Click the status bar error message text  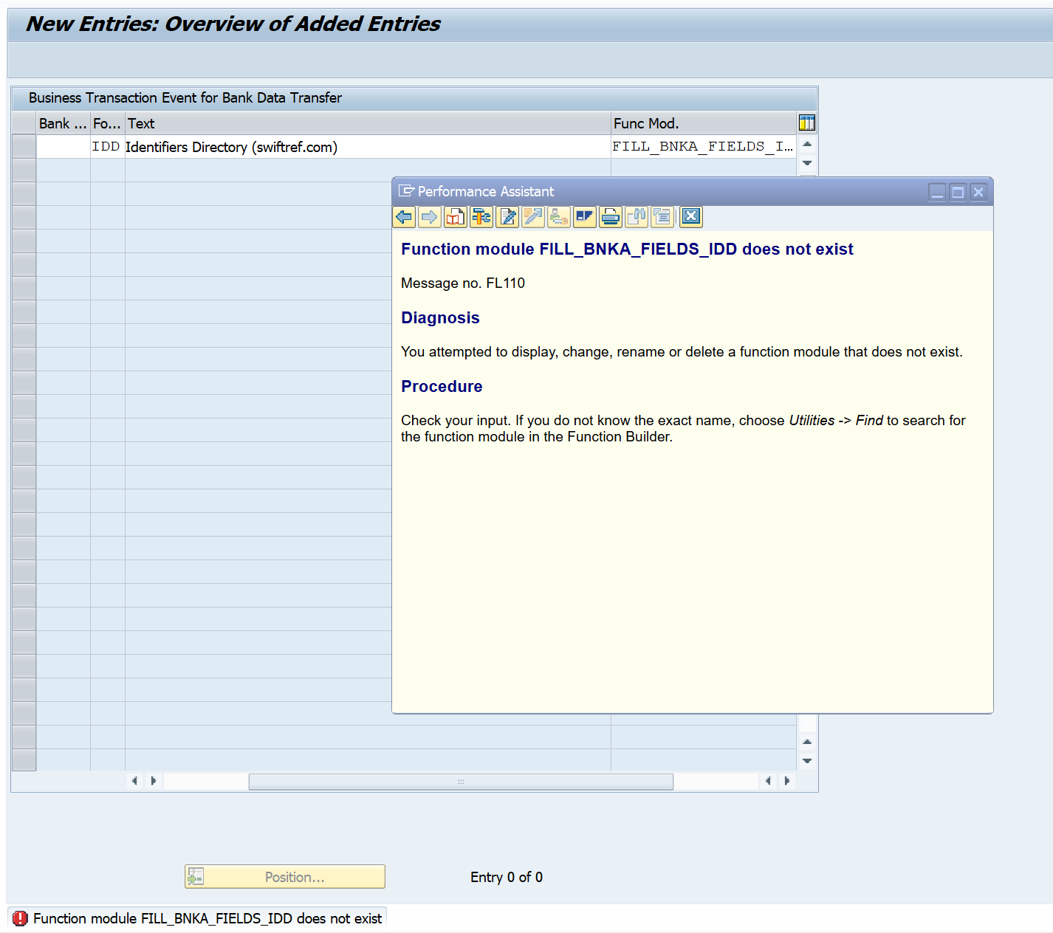pyautogui.click(x=207, y=918)
